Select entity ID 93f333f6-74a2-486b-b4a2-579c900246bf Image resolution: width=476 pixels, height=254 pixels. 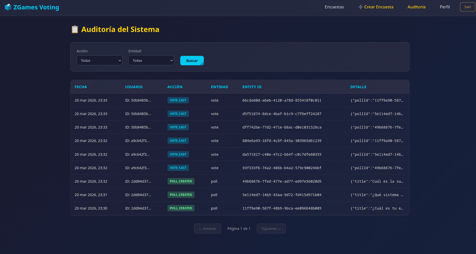(x=282, y=168)
